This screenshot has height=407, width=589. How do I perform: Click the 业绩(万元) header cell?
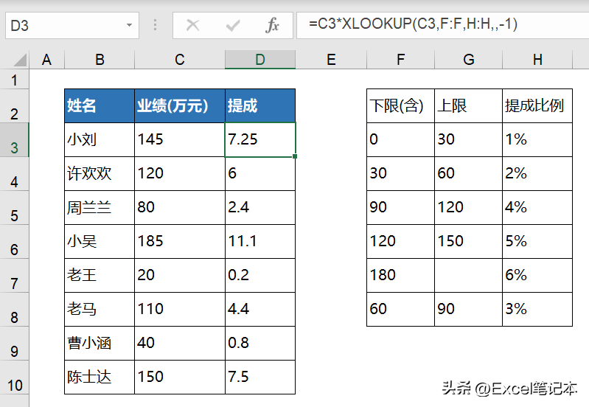[180, 106]
